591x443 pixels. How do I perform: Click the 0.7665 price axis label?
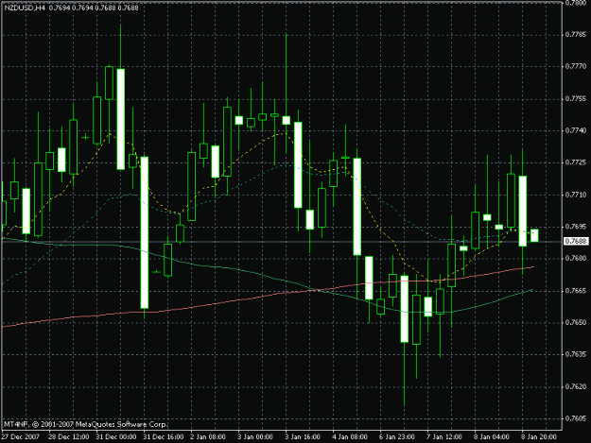576,291
